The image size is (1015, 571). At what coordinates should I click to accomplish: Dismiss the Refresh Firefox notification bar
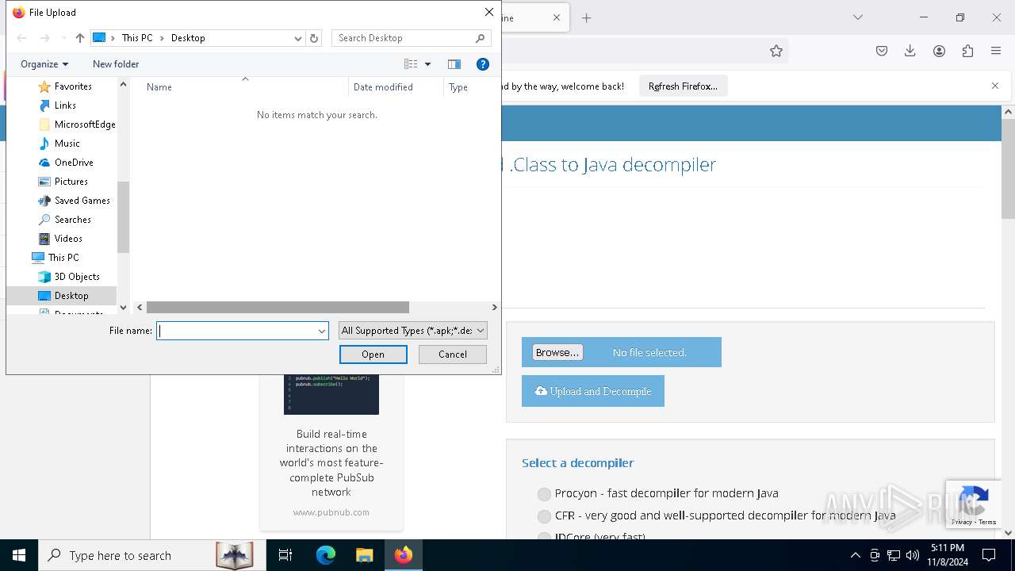tap(995, 86)
